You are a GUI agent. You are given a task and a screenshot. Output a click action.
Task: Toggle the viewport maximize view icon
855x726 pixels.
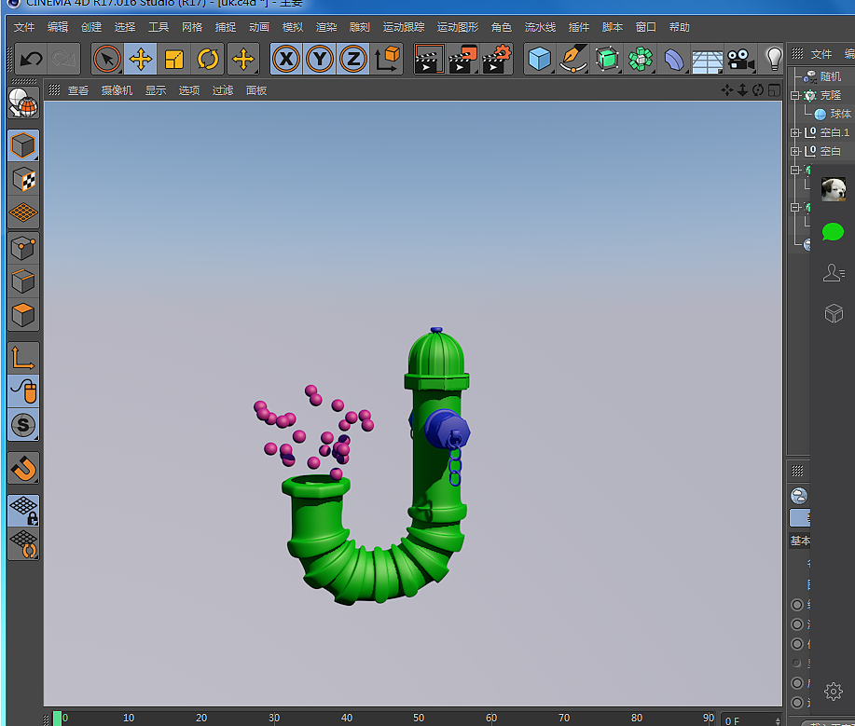tap(774, 90)
